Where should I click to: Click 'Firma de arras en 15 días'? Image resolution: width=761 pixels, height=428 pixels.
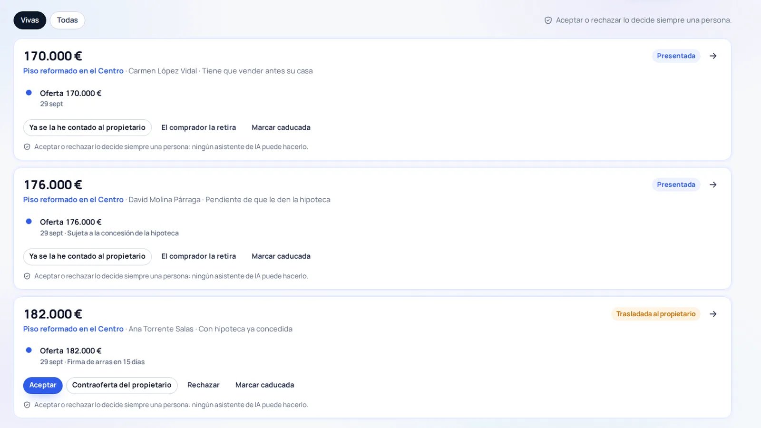pos(106,362)
